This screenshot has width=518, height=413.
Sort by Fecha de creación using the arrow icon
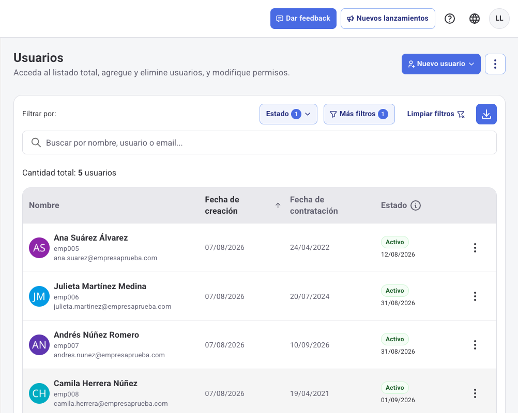pyautogui.click(x=278, y=205)
